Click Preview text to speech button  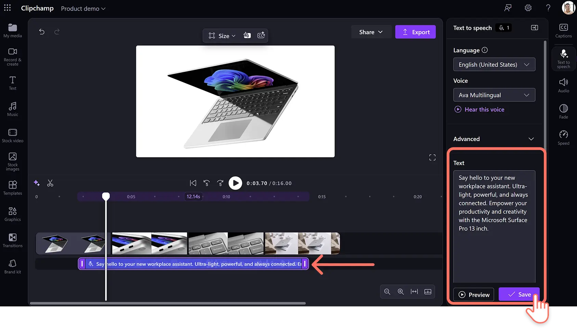click(474, 295)
